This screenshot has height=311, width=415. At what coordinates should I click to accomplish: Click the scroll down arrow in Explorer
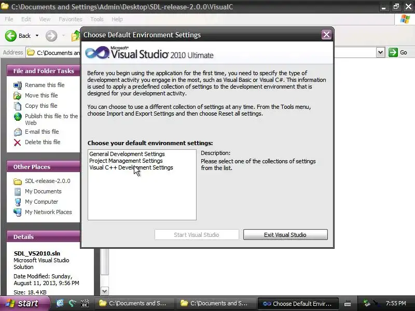click(x=105, y=291)
